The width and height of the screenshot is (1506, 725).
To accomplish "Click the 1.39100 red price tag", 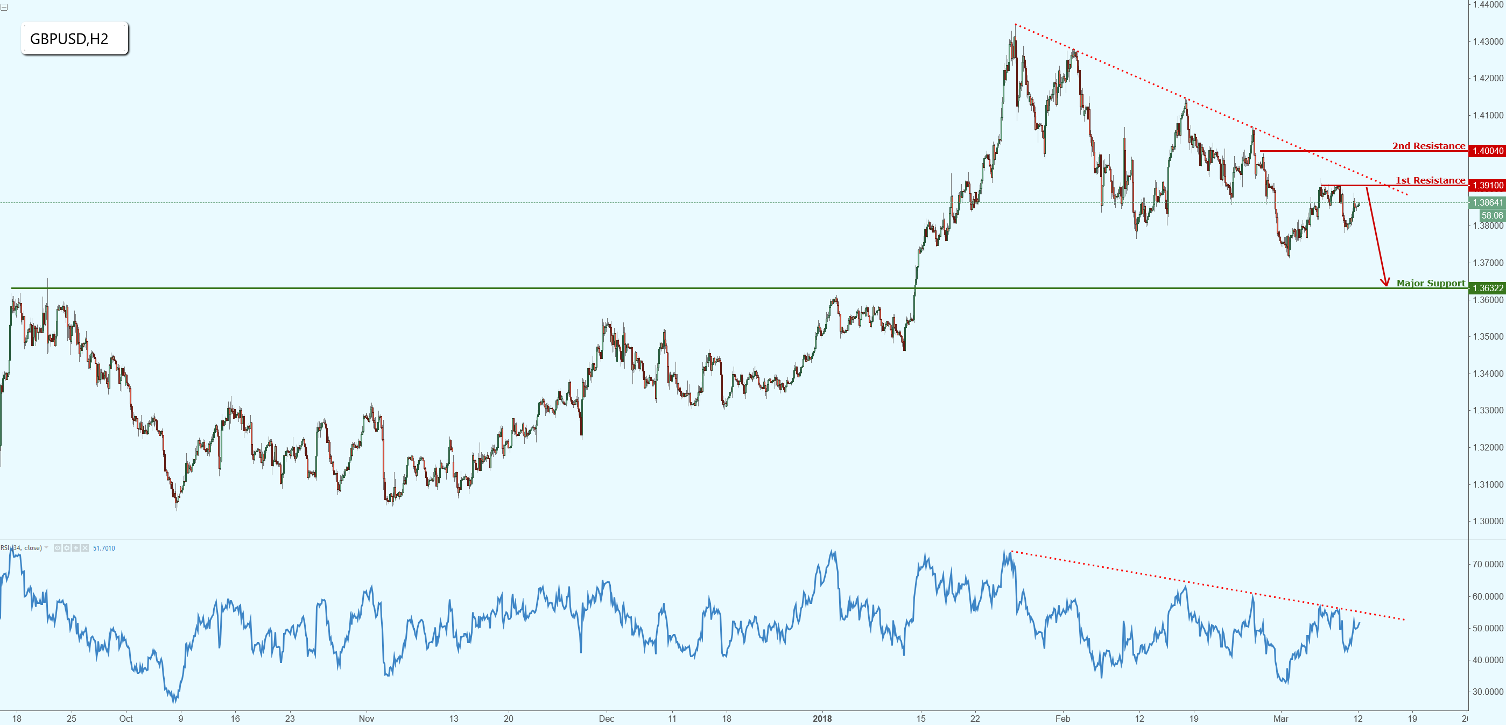I will coord(1487,185).
